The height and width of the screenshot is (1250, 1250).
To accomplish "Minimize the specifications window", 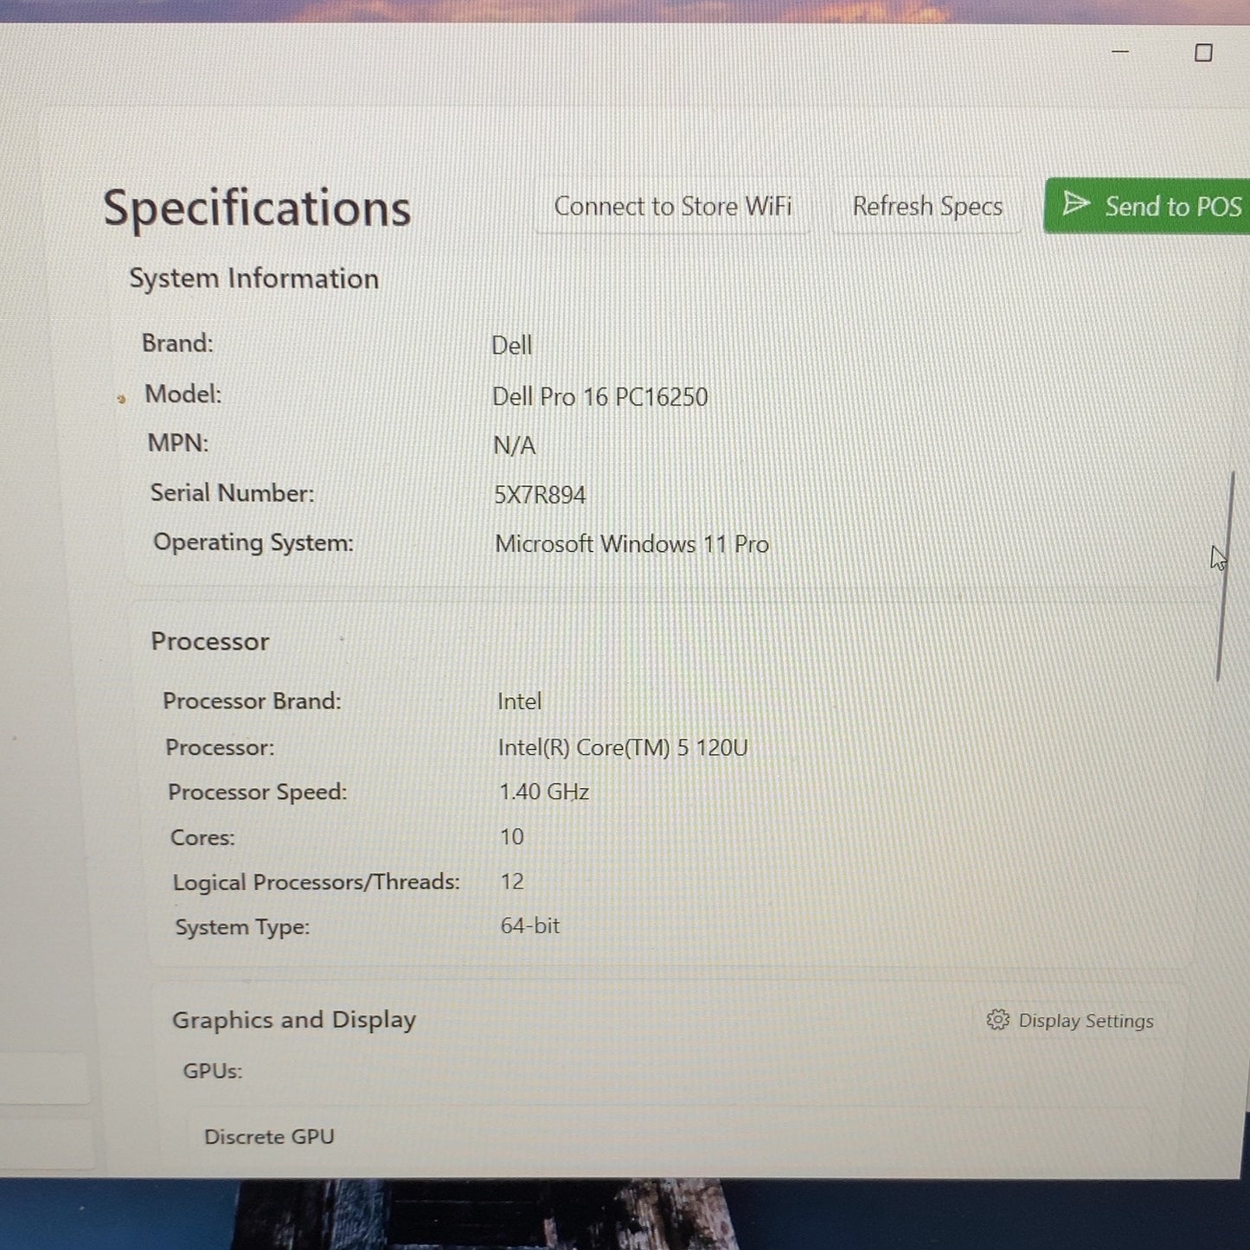I will point(1120,52).
